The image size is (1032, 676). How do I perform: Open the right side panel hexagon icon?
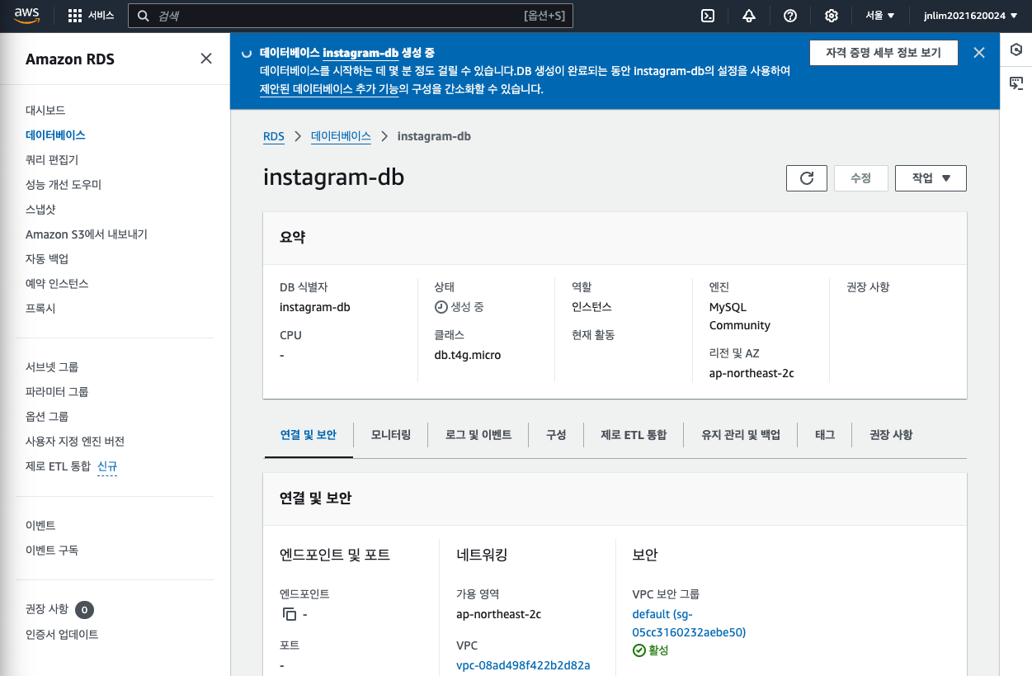(x=1016, y=50)
